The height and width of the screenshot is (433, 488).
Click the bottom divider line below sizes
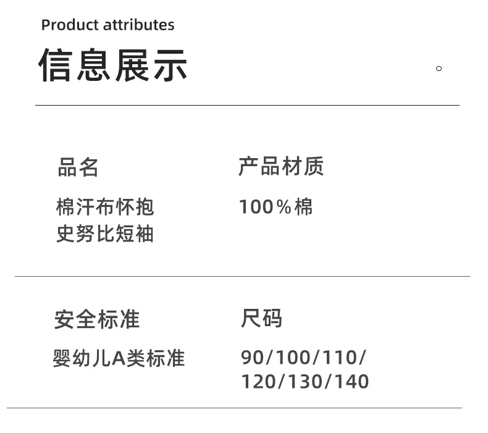[x=234, y=408]
